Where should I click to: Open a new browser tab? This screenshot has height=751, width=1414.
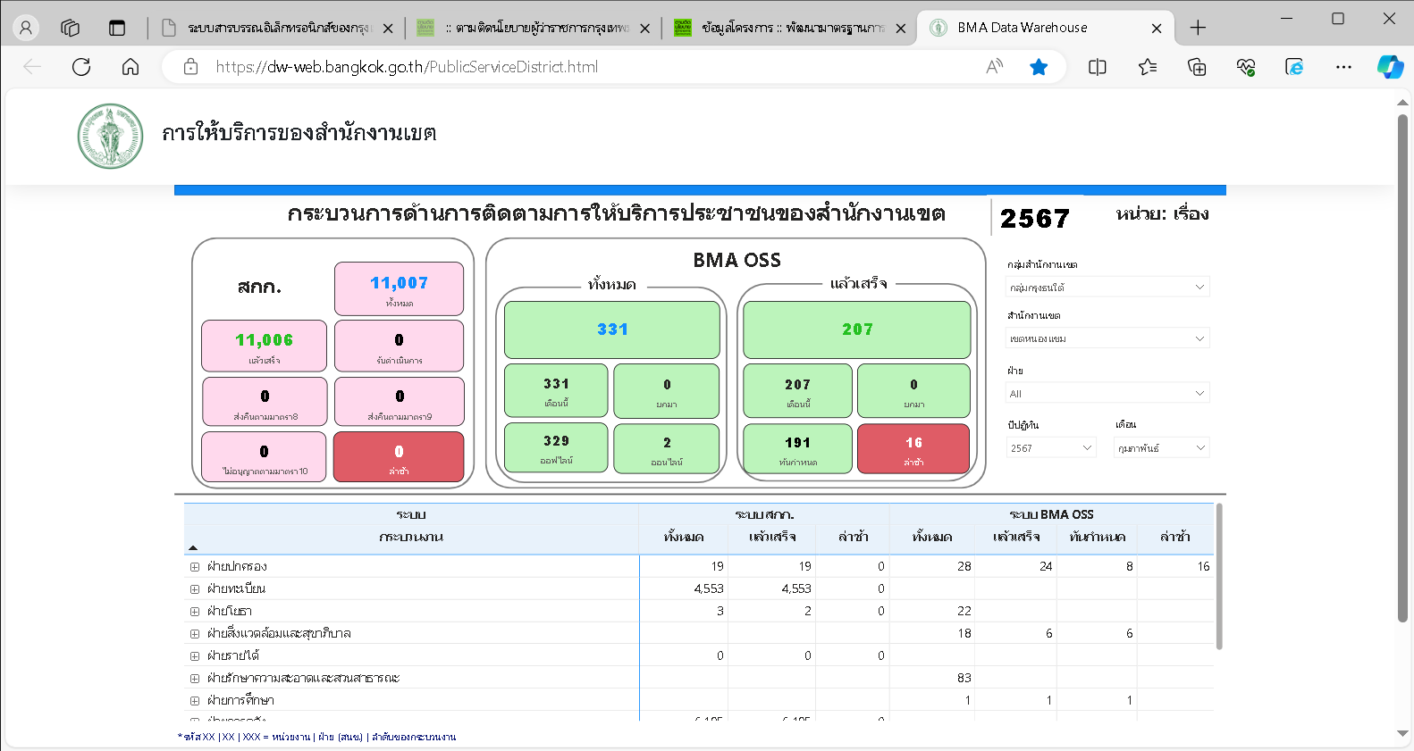[x=1198, y=28]
